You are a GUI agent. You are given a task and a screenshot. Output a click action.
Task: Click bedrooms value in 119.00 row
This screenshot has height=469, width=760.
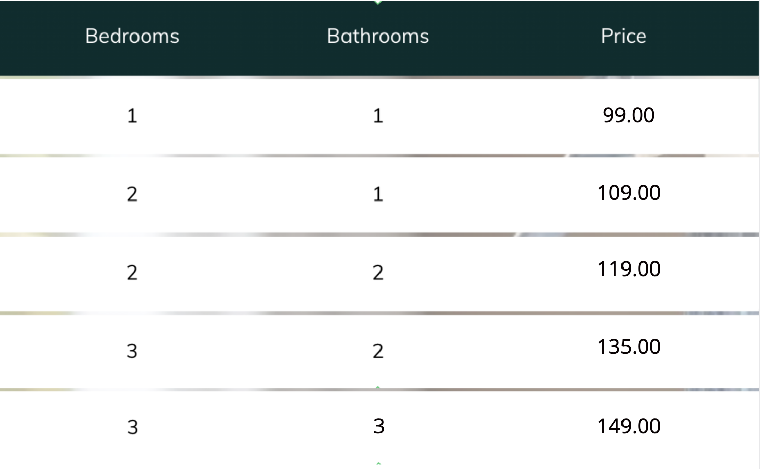click(132, 273)
